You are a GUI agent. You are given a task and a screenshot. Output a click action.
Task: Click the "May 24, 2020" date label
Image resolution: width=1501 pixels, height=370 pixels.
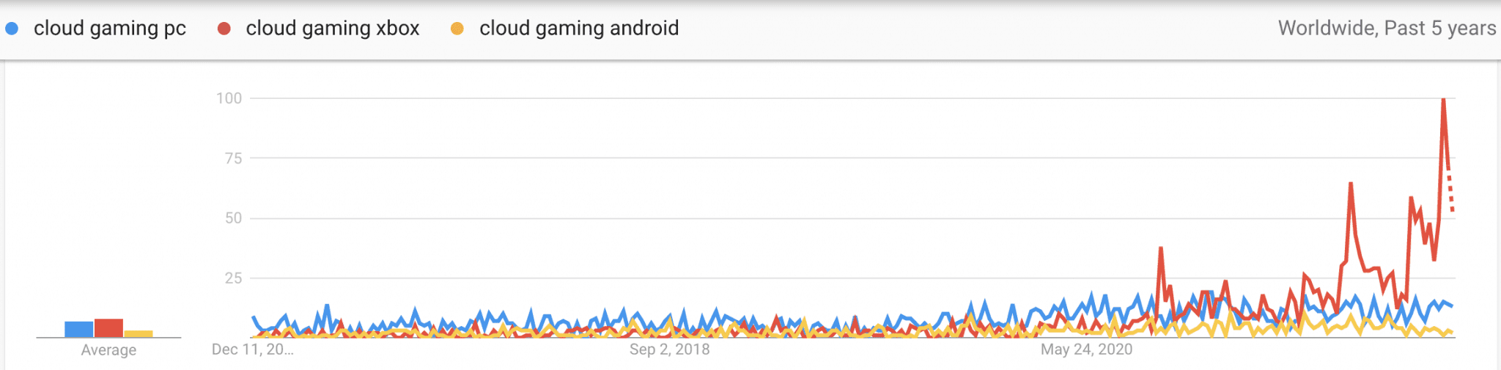click(x=1086, y=349)
